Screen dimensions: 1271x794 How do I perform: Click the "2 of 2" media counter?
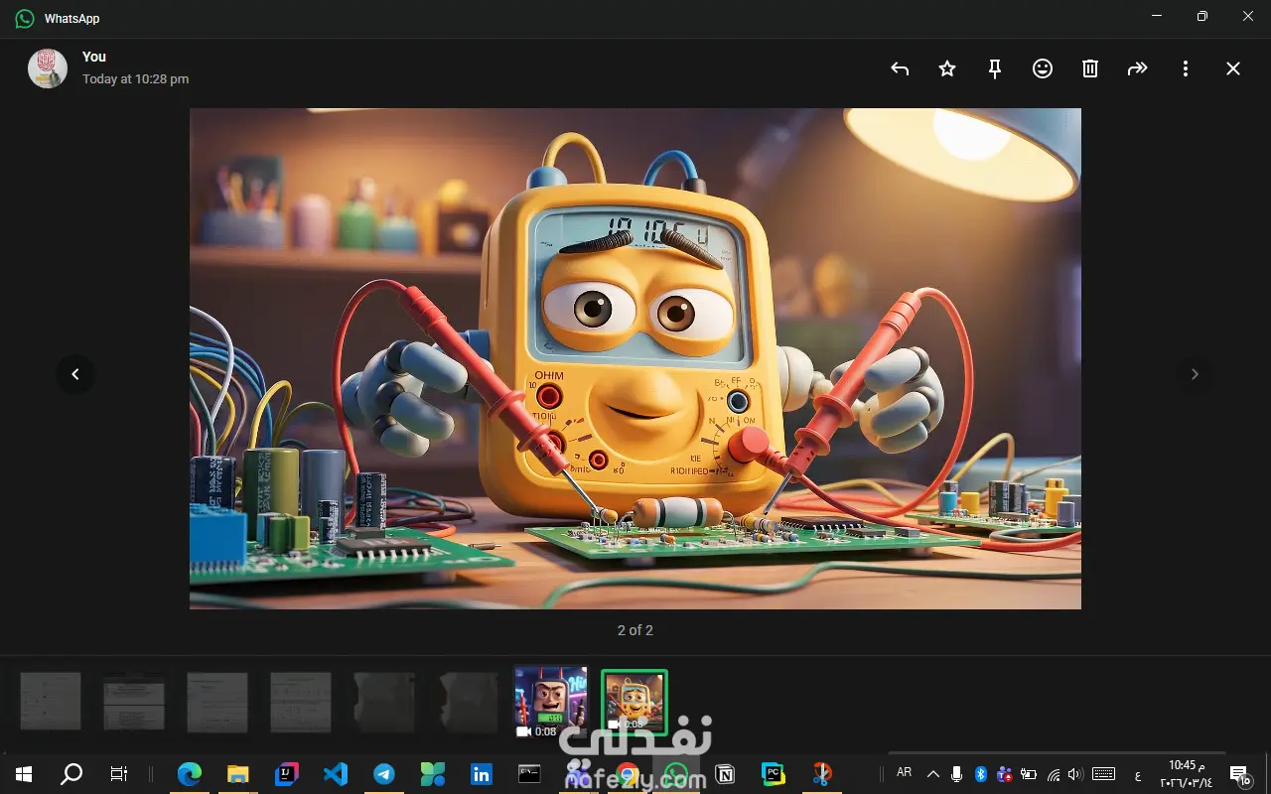635,630
